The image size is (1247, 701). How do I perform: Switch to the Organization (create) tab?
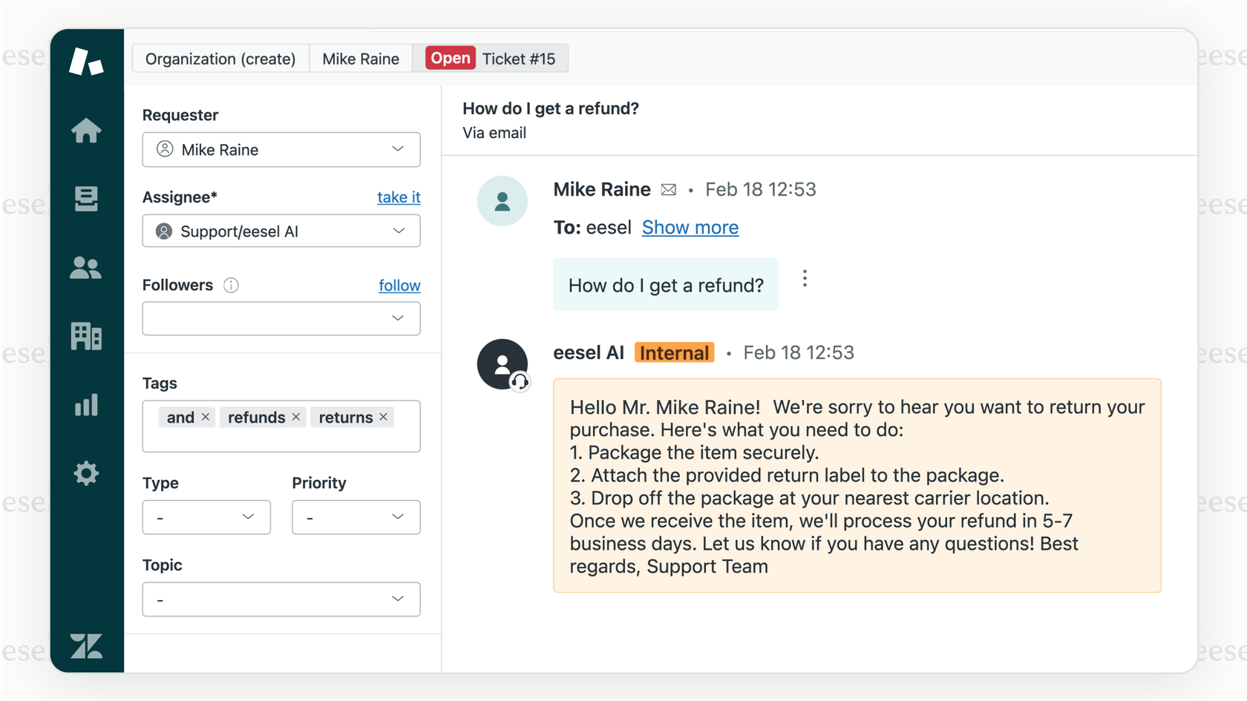[220, 59]
